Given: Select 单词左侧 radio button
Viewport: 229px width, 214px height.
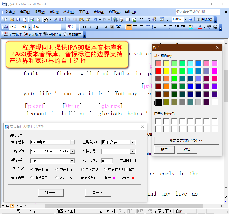Looking at the screenshot, I should [82, 170].
